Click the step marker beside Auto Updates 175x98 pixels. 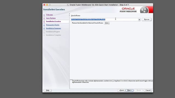[x=44, y=18]
